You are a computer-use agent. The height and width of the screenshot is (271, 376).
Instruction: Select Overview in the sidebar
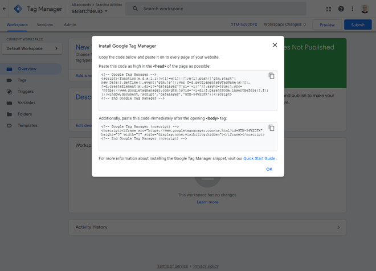click(x=31, y=69)
